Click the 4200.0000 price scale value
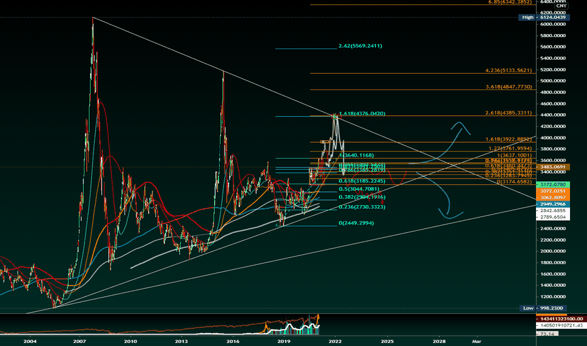 552,126
